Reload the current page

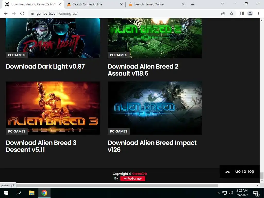[22, 13]
